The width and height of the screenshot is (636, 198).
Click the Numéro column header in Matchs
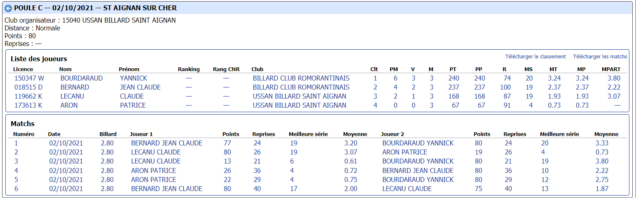pos(24,134)
